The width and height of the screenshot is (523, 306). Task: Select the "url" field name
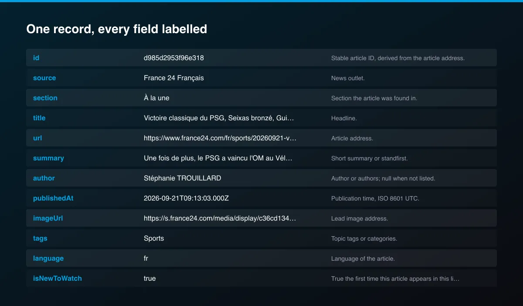click(x=37, y=138)
